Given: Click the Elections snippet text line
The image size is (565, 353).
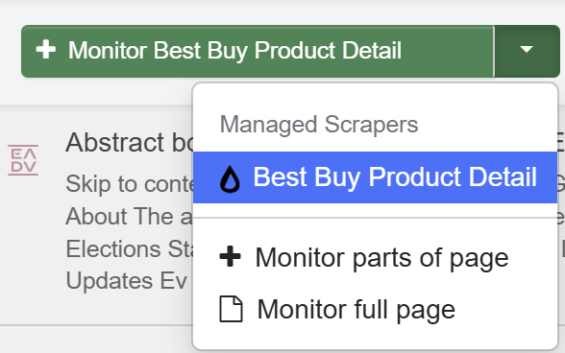Looking at the screenshot, I should (x=130, y=248).
